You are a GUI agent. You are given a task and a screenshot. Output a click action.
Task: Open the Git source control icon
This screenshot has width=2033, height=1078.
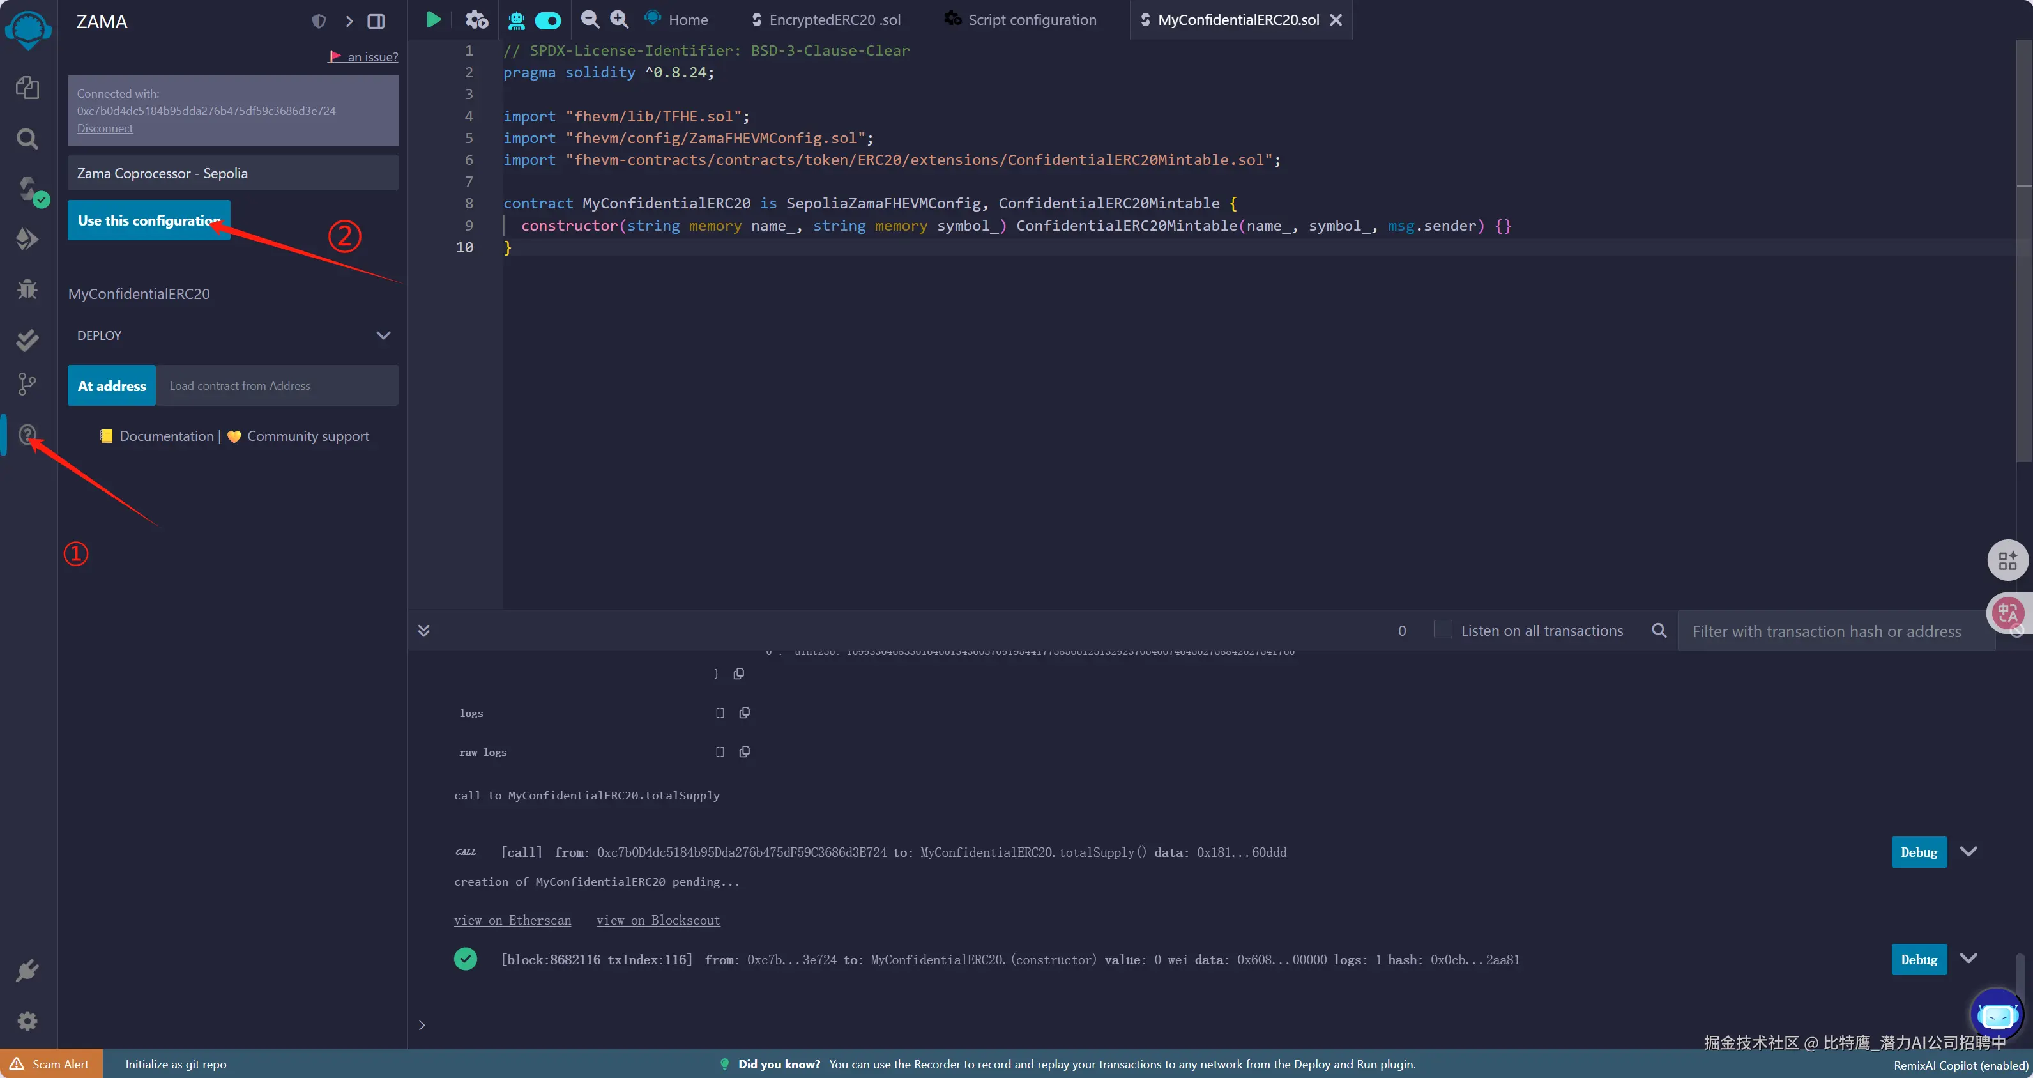(27, 384)
